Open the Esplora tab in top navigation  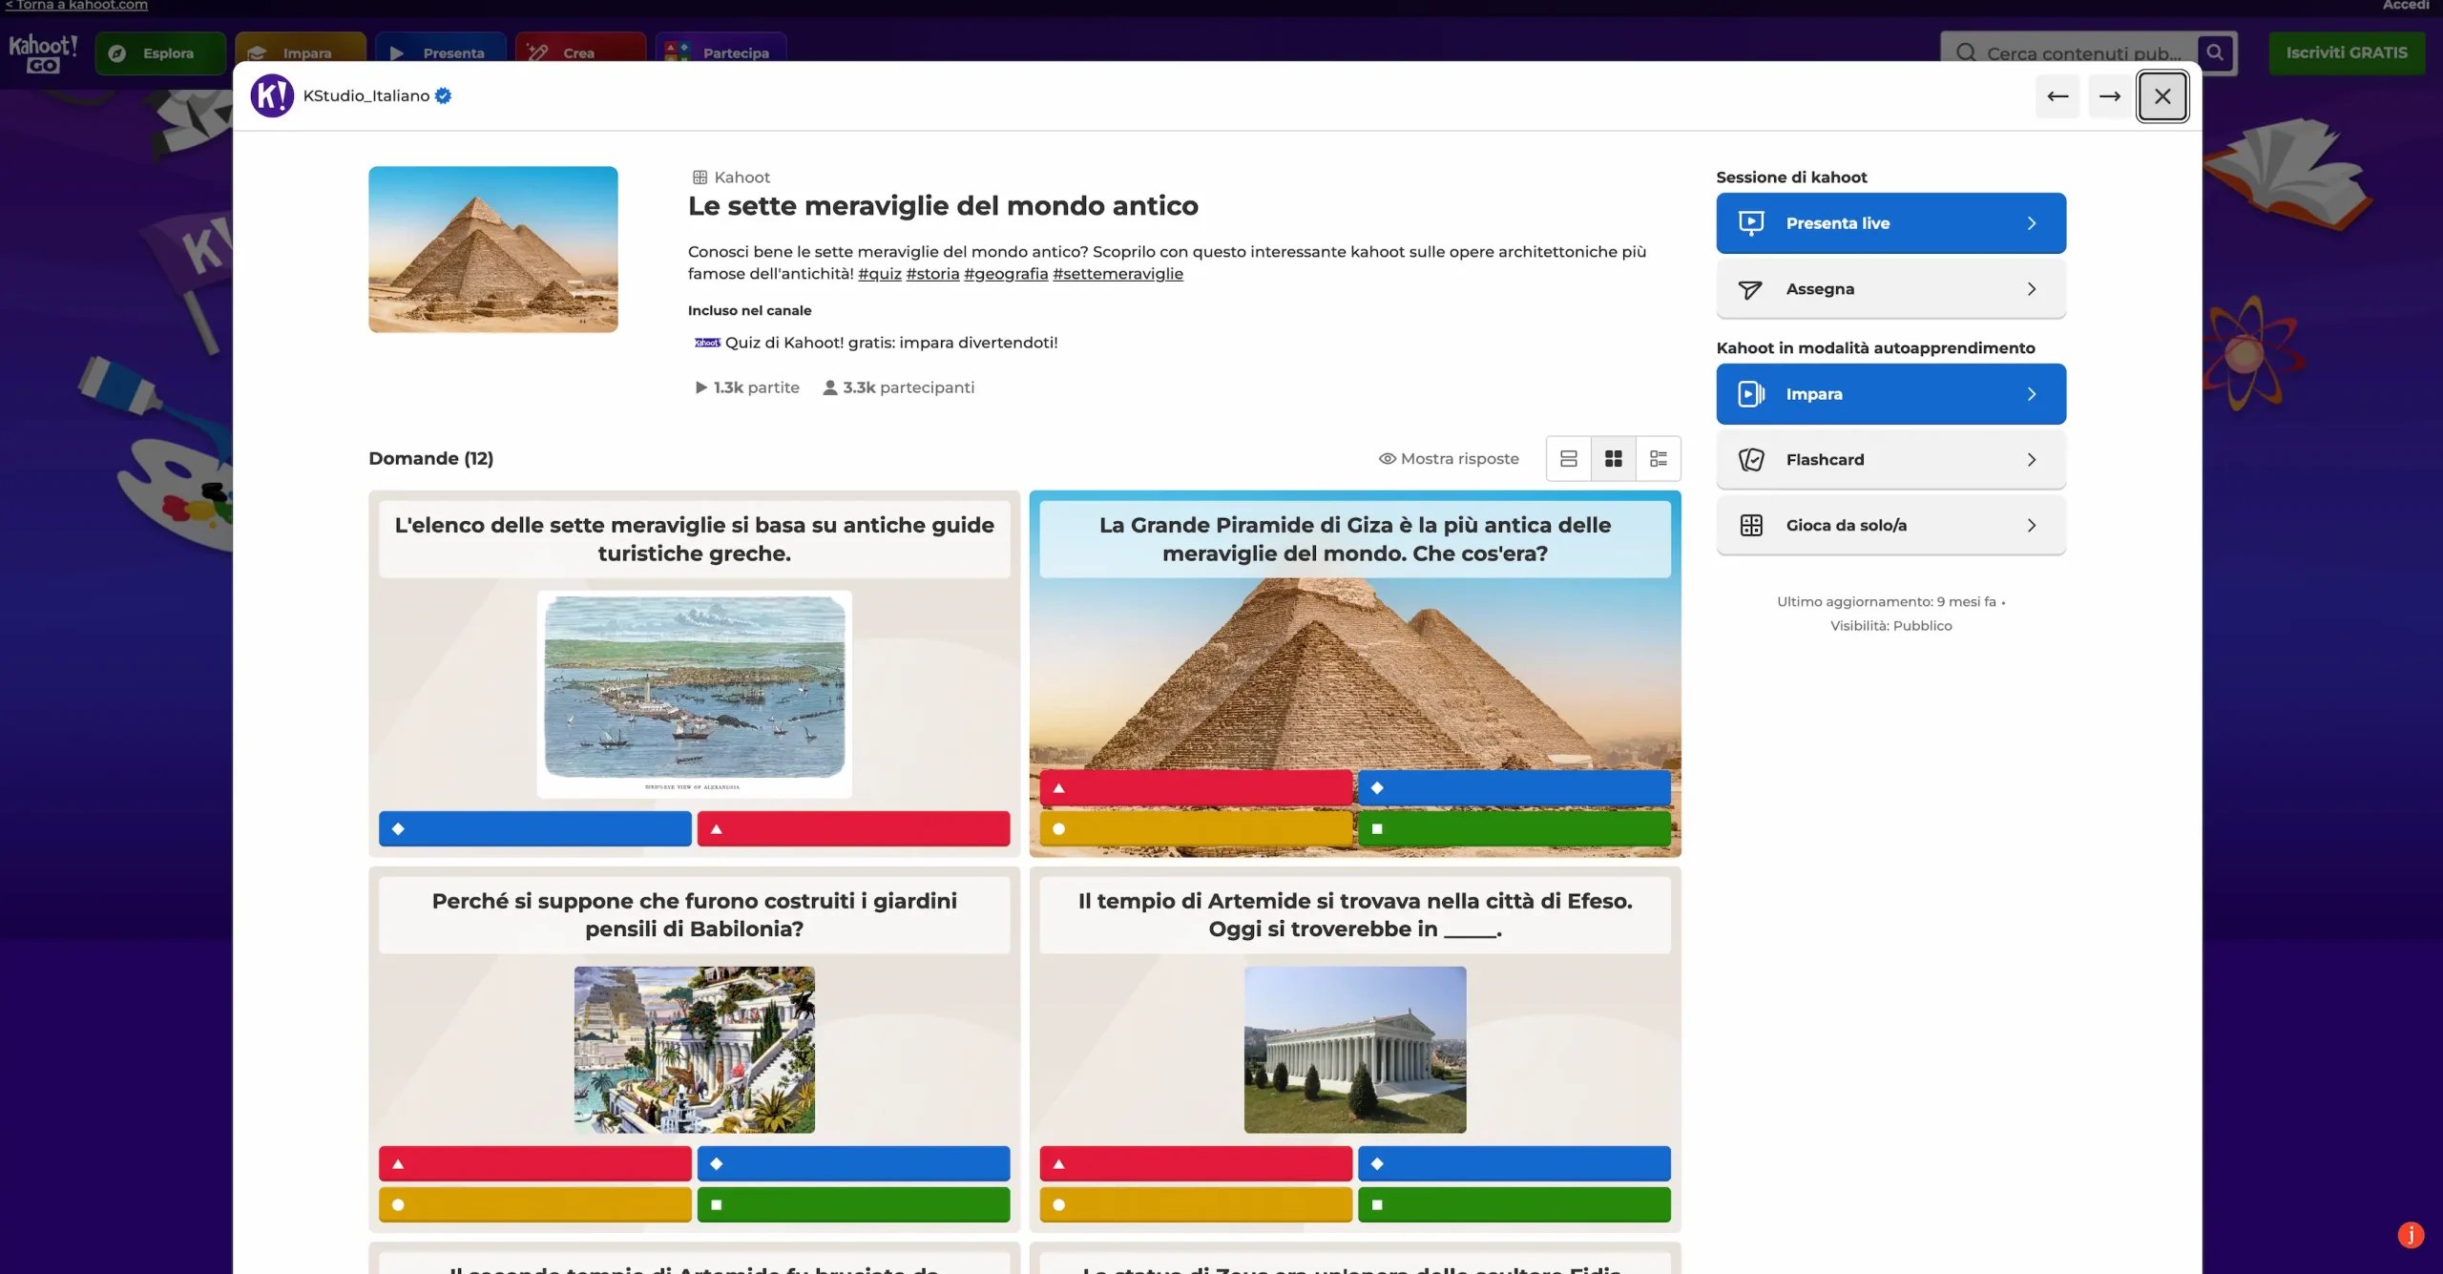pyautogui.click(x=160, y=53)
